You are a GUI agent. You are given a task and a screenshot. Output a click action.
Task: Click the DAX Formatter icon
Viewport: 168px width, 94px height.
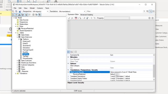pyautogui.click(x=76, y=18)
